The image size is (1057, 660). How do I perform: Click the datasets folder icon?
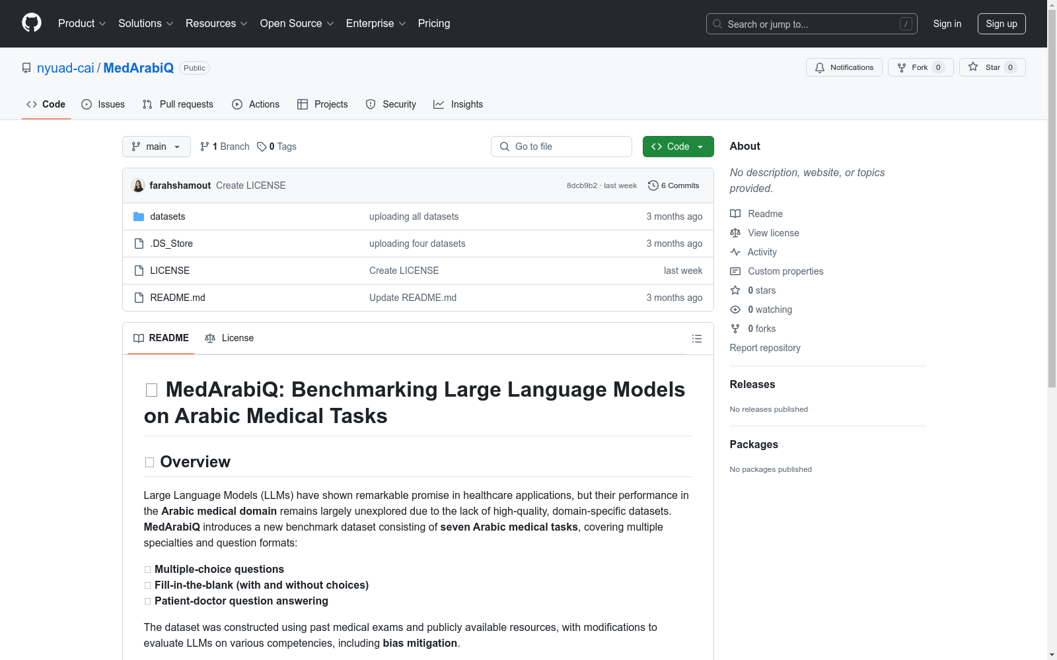click(x=139, y=216)
